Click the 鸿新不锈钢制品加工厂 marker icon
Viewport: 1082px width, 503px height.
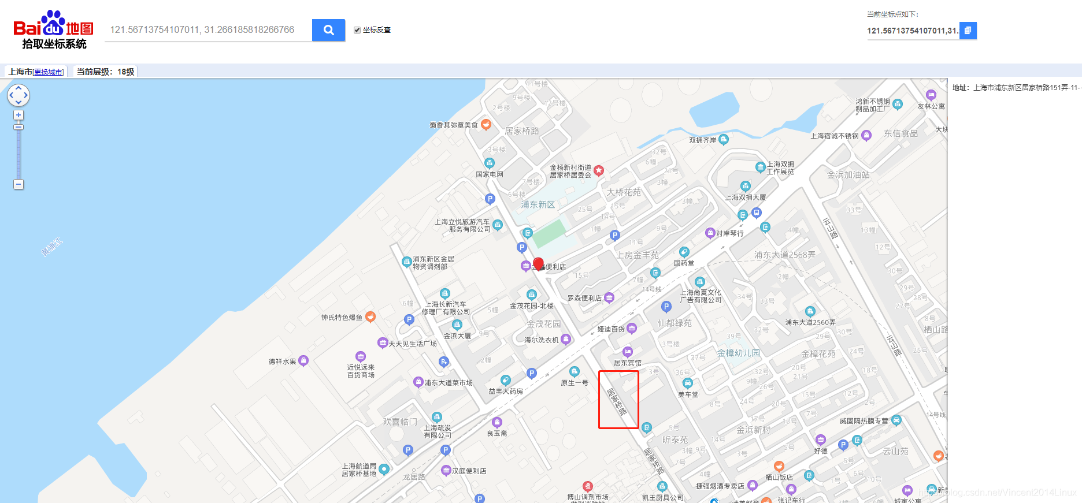[x=898, y=104]
